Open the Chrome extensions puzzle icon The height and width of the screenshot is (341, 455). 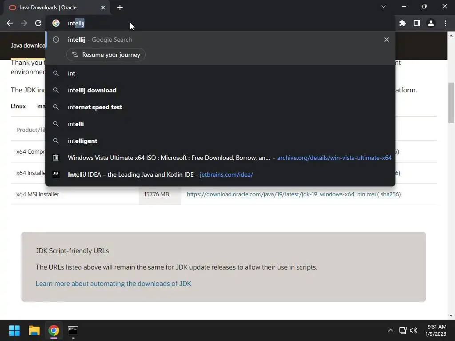click(403, 23)
